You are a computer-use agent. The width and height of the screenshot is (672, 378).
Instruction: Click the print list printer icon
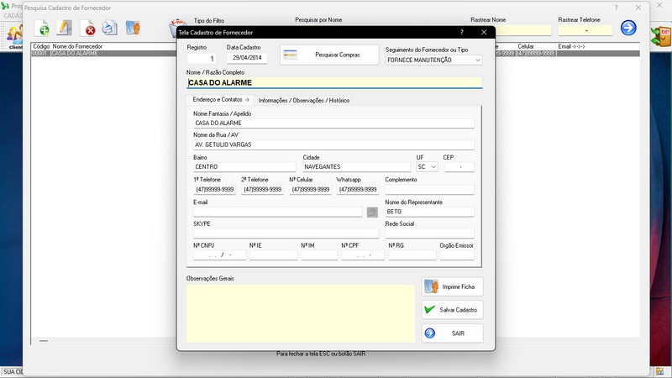109,29
